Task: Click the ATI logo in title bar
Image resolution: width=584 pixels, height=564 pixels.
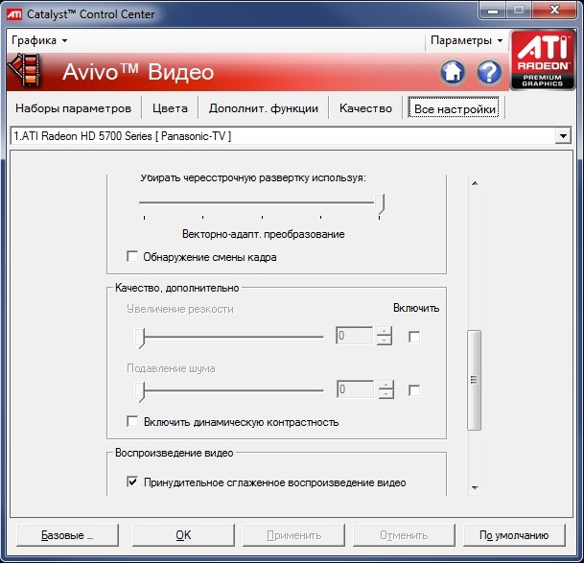Action: [x=14, y=14]
